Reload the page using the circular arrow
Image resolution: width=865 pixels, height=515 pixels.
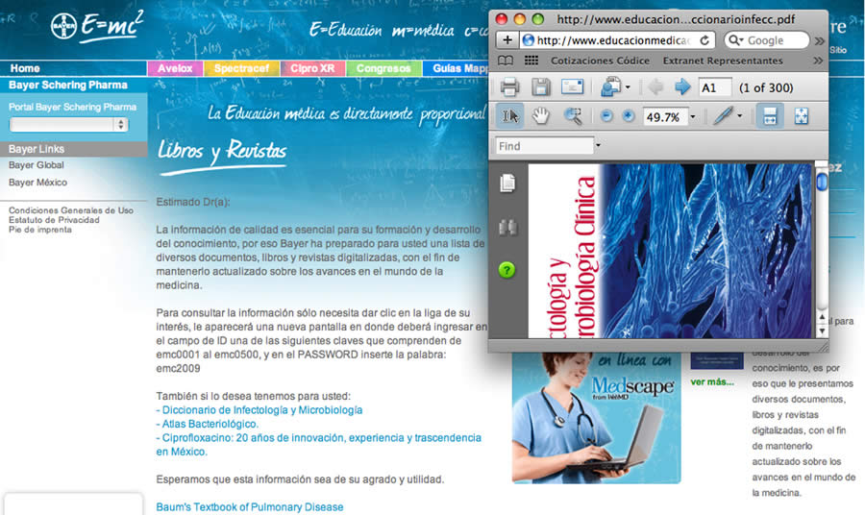[704, 40]
